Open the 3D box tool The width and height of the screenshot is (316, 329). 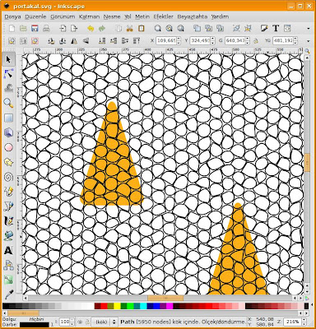coord(9,132)
